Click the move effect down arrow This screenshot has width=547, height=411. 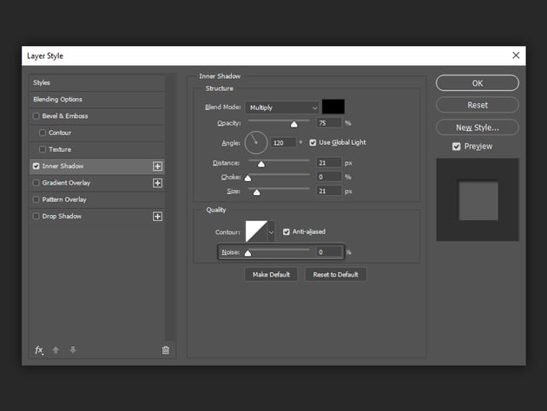(x=73, y=349)
